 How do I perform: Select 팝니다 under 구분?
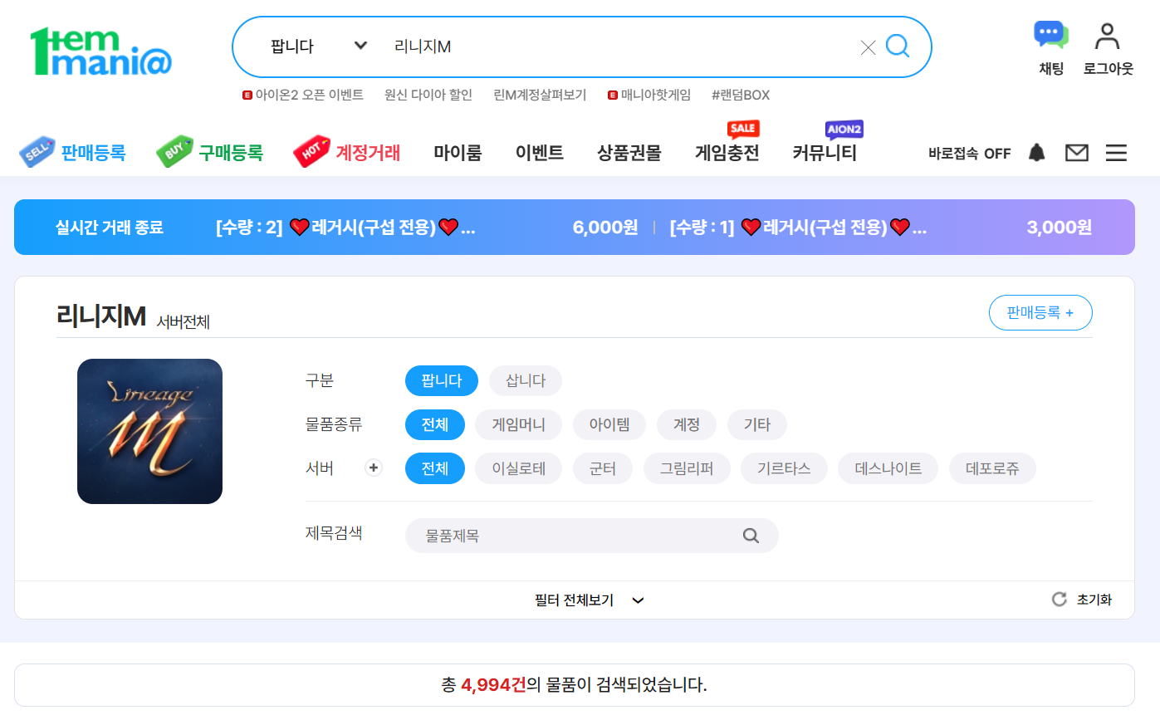click(442, 381)
